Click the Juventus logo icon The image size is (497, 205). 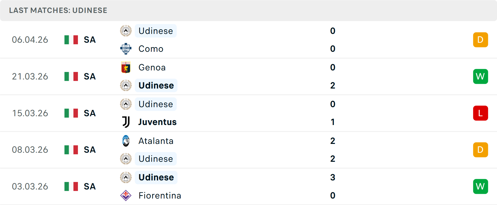click(x=126, y=122)
